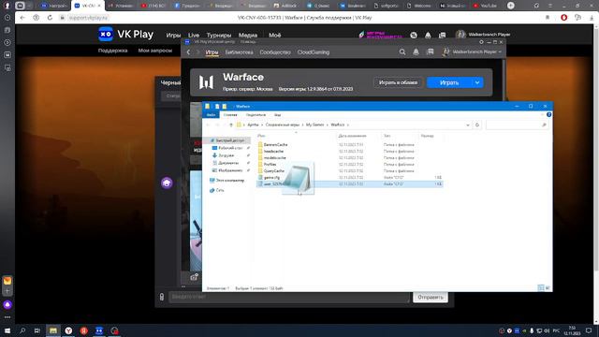
Task: Click the search icon in game center
Action: point(402,52)
